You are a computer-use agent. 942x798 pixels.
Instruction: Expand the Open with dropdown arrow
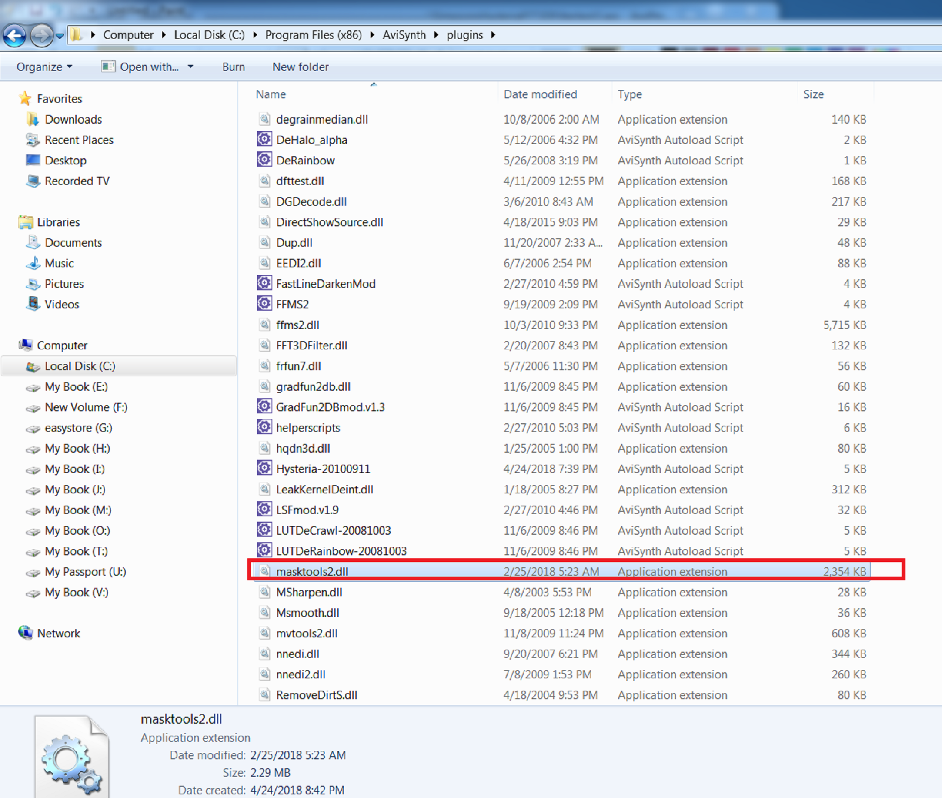190,67
